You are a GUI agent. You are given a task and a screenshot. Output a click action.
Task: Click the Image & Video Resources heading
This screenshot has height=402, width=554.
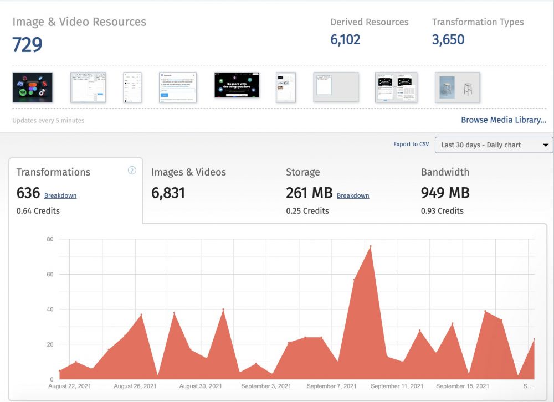coord(79,22)
